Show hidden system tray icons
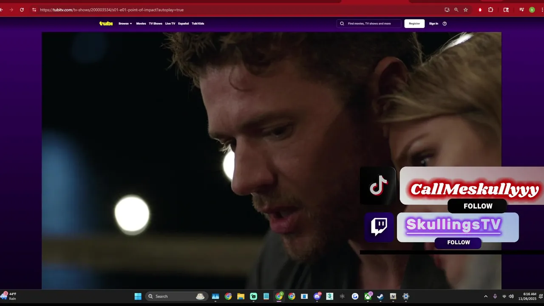The image size is (544, 306). click(x=486, y=296)
